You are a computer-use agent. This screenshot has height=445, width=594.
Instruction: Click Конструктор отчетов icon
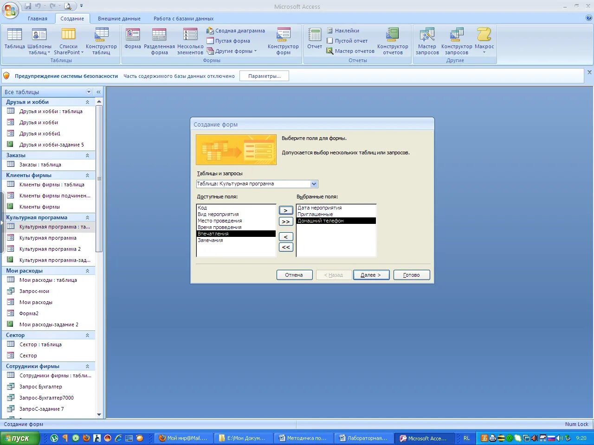pyautogui.click(x=393, y=41)
